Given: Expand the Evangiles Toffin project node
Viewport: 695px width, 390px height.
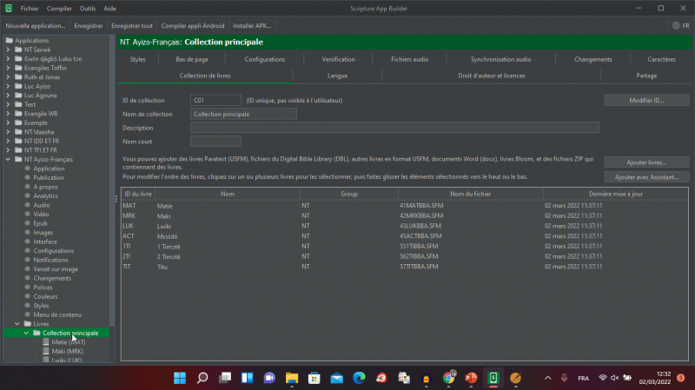Looking at the screenshot, I should (9, 67).
